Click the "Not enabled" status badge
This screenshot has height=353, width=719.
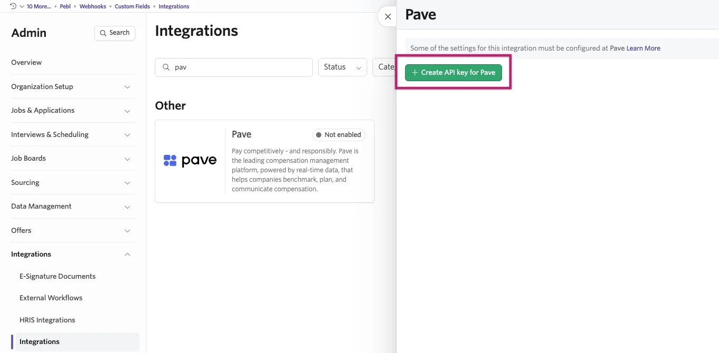(x=339, y=135)
